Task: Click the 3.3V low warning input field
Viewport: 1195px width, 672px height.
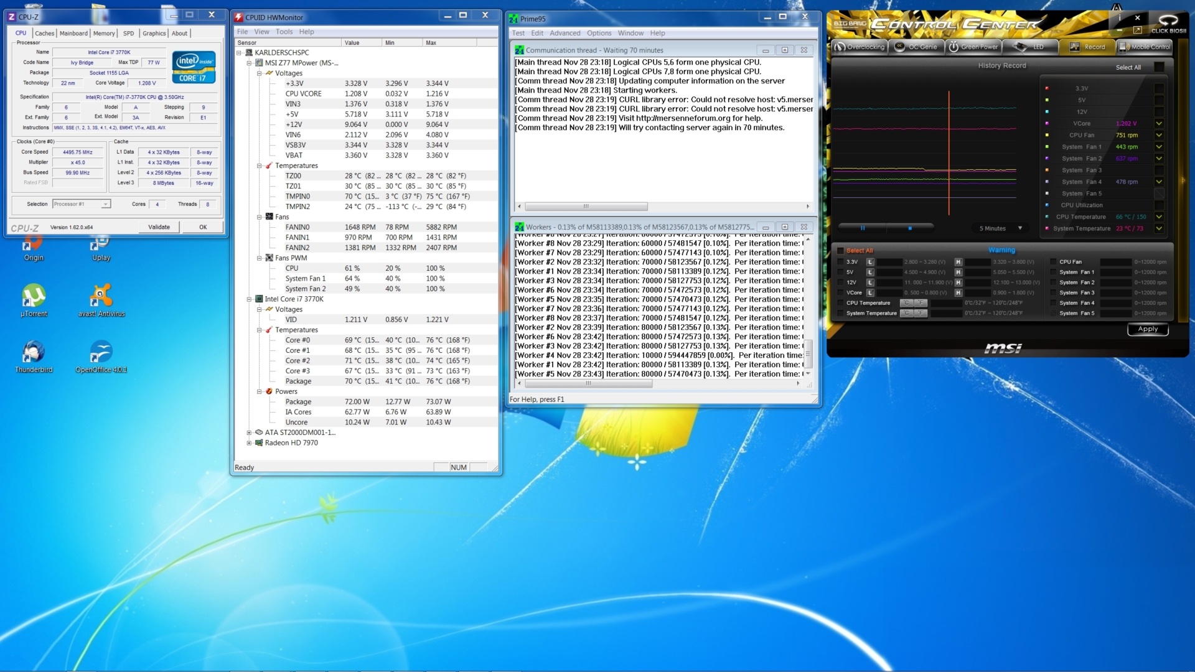Action: pyautogui.click(x=889, y=262)
